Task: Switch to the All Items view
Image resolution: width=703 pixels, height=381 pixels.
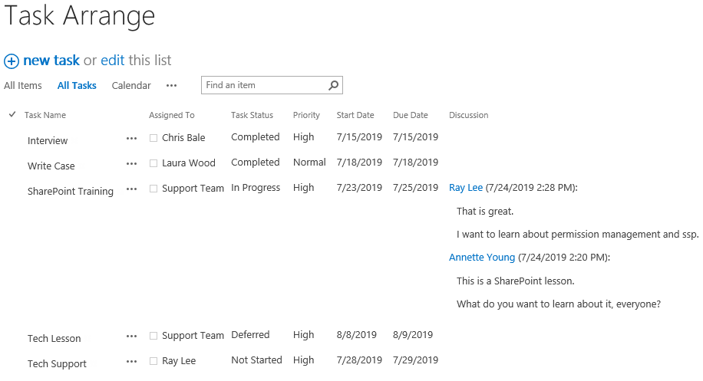Action: tap(23, 86)
